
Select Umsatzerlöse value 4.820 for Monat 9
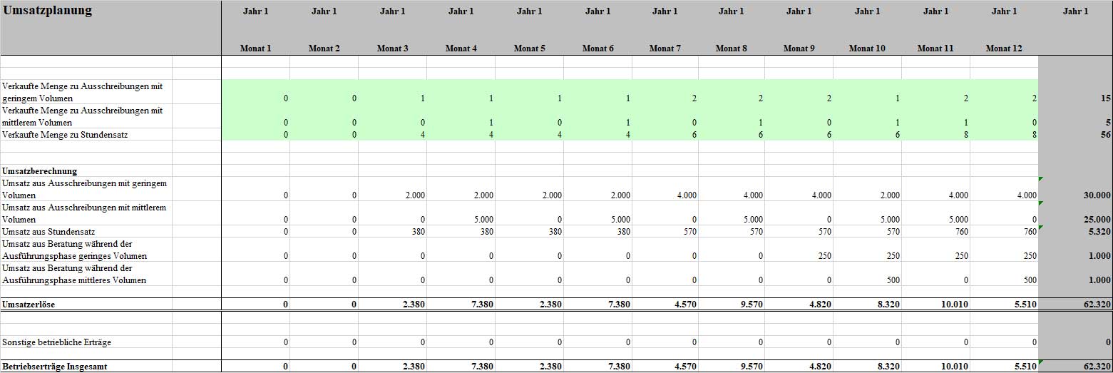[821, 305]
